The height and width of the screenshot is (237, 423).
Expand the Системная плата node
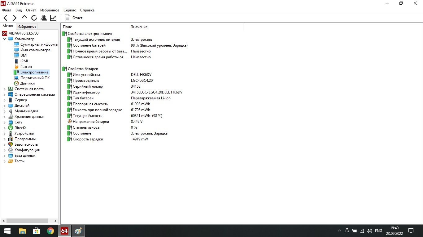coord(5,89)
